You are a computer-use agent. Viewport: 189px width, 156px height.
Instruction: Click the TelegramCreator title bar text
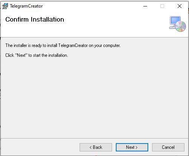26,6
